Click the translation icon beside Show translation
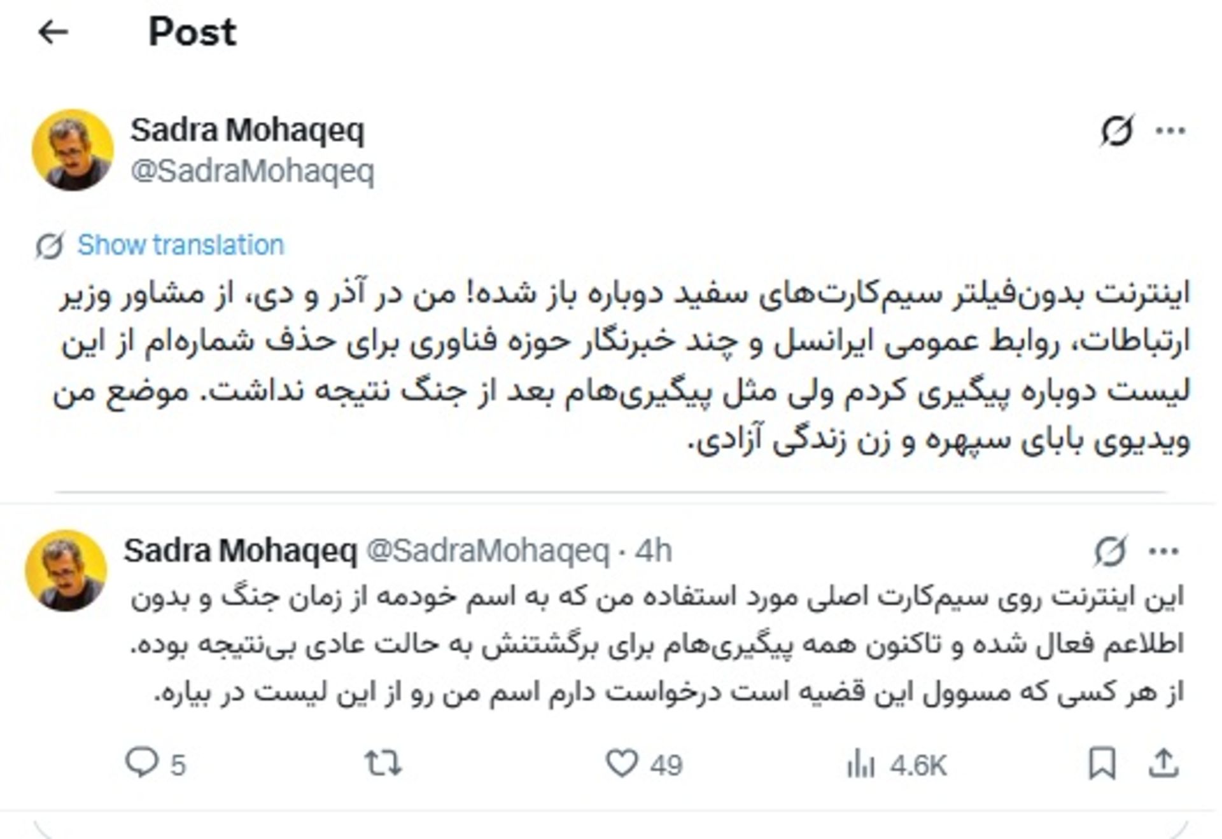This screenshot has width=1222, height=839. click(x=50, y=246)
